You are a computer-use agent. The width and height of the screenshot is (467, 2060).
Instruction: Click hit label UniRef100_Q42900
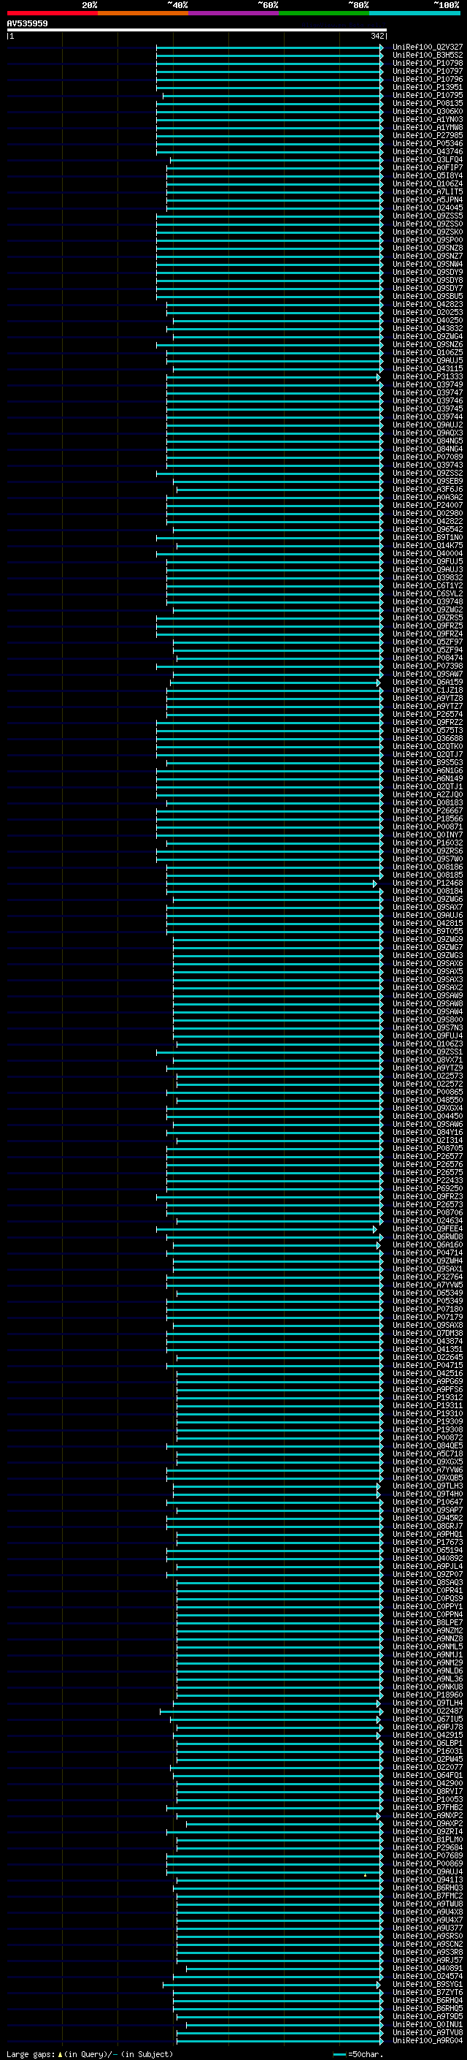point(428,1782)
